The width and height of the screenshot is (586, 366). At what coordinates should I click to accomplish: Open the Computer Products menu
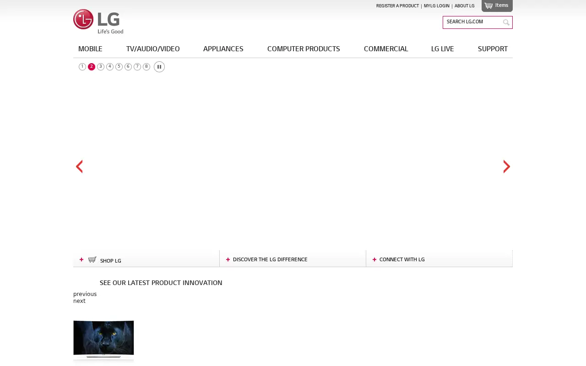tap(304, 49)
